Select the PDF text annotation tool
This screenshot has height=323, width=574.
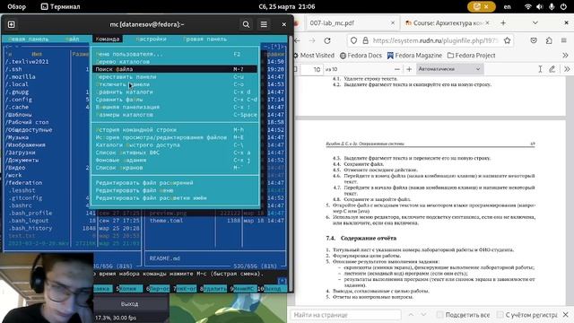tap(540, 69)
